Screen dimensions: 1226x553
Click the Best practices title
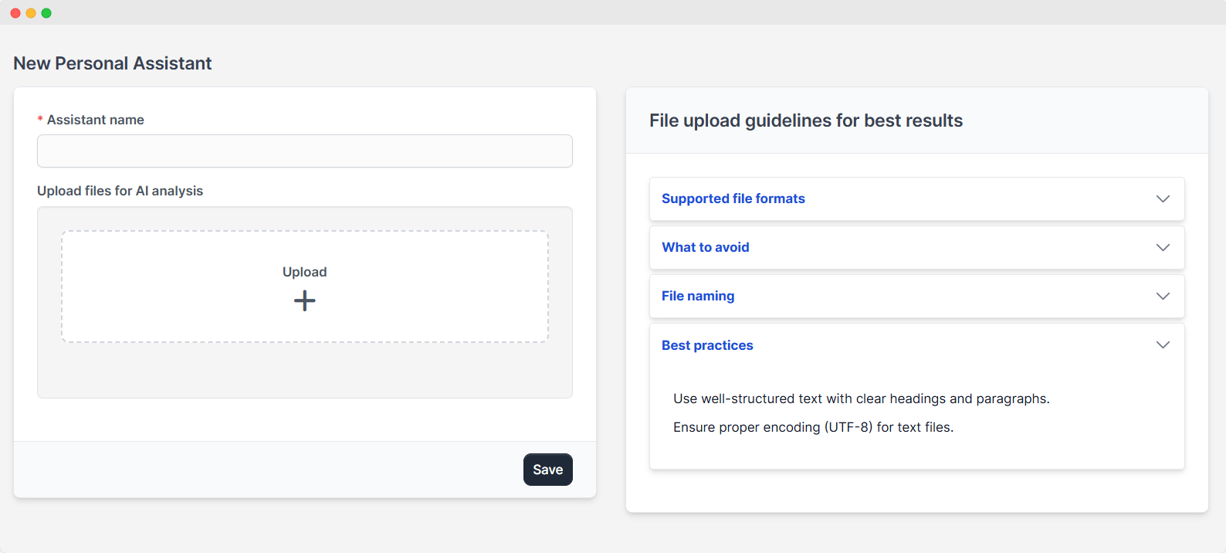706,345
